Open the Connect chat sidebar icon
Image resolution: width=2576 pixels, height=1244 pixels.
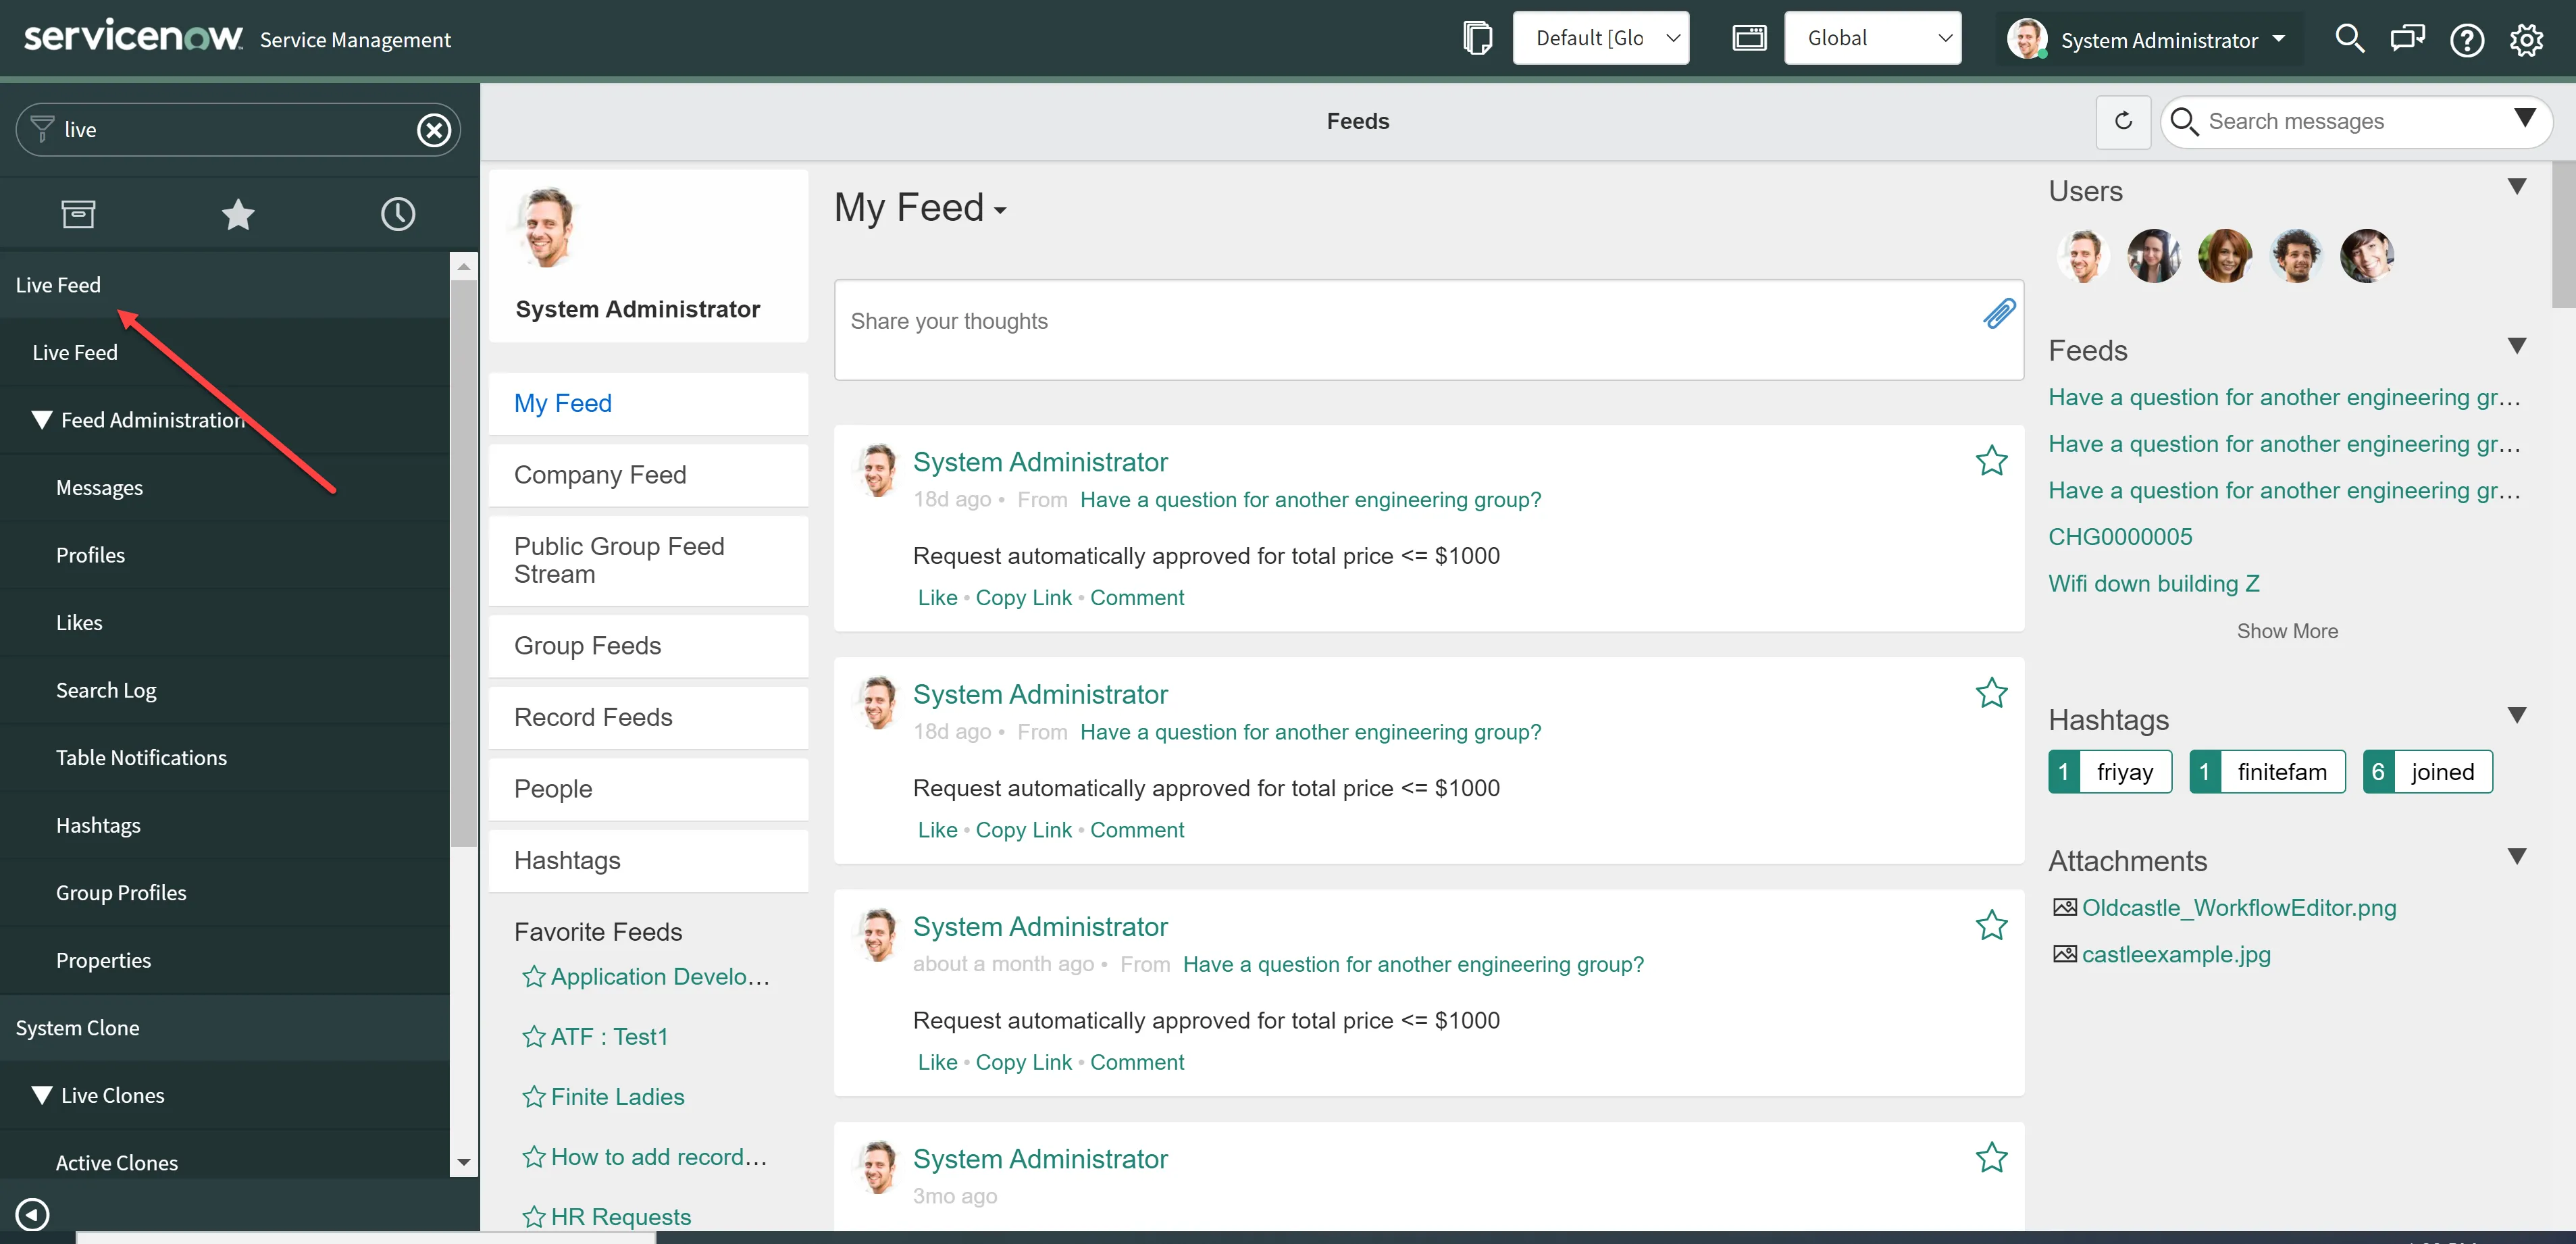point(2407,39)
